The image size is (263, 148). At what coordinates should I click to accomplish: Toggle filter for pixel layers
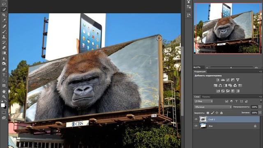point(226,101)
